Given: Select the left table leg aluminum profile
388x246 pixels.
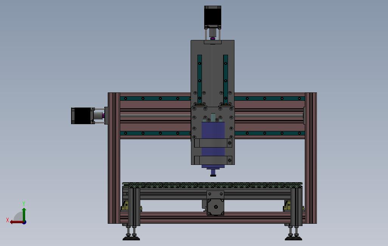Looking at the screenshot, I should click(134, 207).
